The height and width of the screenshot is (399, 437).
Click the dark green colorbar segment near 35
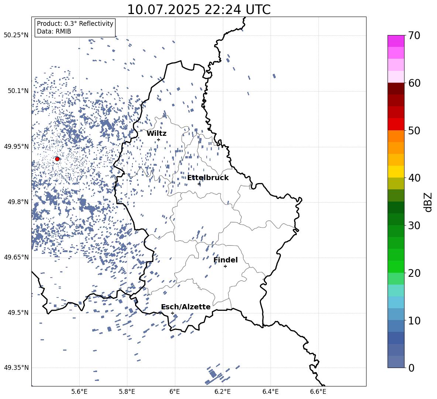396,207
